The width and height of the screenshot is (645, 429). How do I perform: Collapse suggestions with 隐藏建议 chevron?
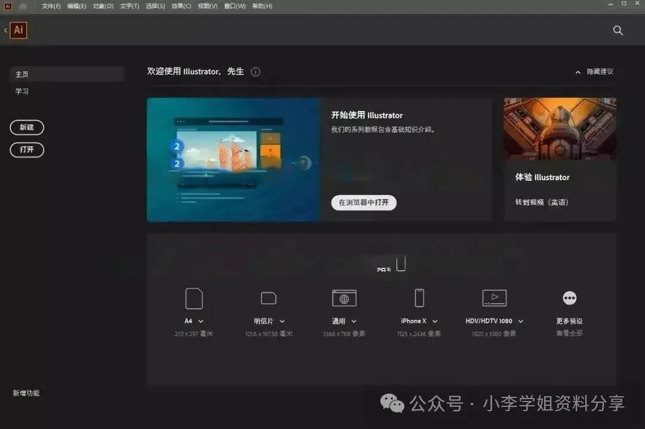click(578, 72)
